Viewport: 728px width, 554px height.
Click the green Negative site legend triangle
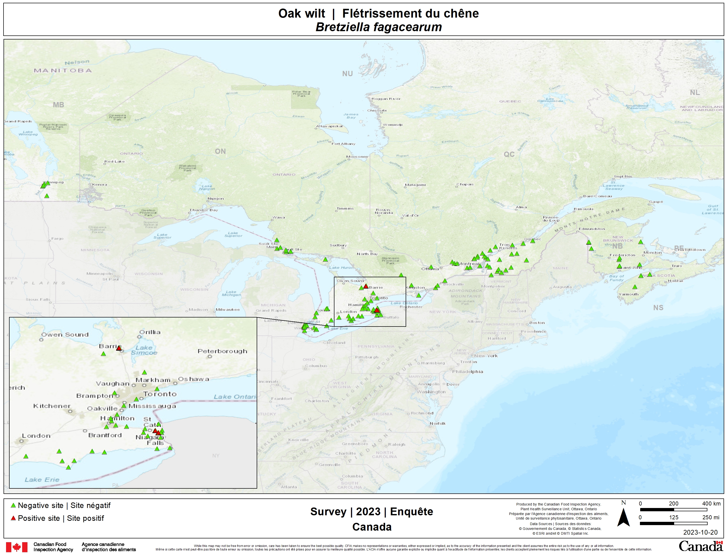pyautogui.click(x=13, y=505)
